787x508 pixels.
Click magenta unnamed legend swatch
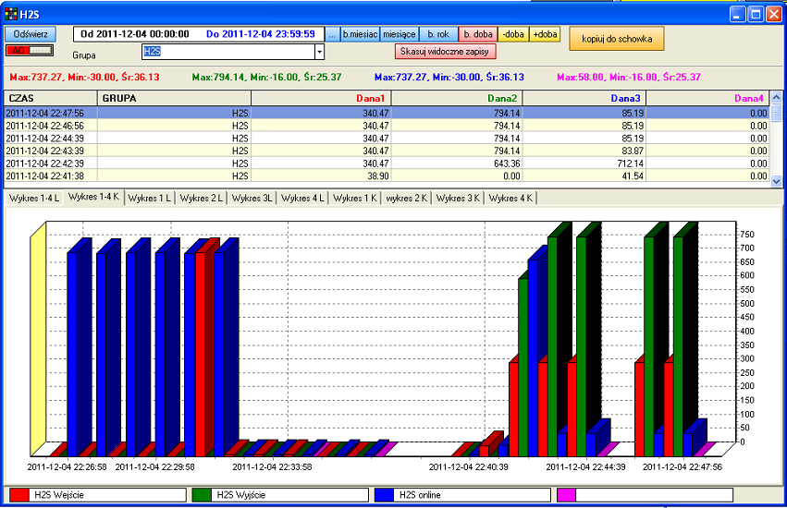pyautogui.click(x=566, y=495)
